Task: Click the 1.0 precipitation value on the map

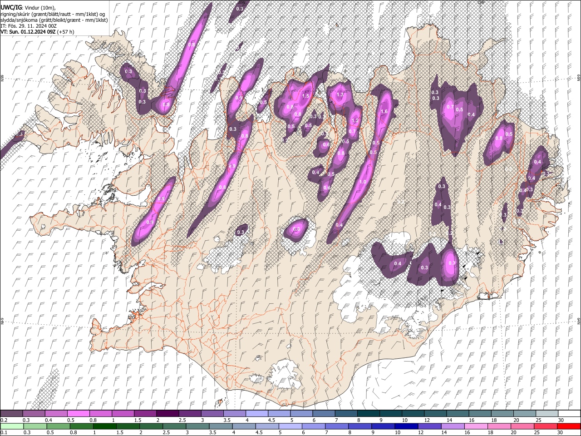Action: coord(363,182)
